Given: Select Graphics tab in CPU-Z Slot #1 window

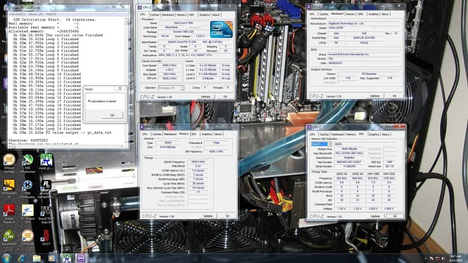Looking at the screenshot, I should 374,135.
